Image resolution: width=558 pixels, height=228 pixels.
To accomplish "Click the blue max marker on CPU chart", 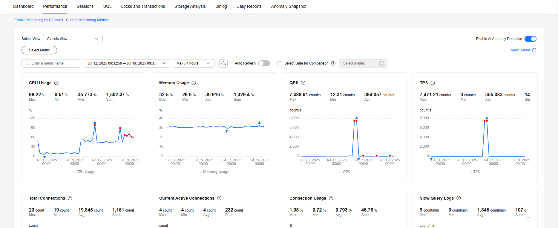I will pyautogui.click(x=95, y=123).
